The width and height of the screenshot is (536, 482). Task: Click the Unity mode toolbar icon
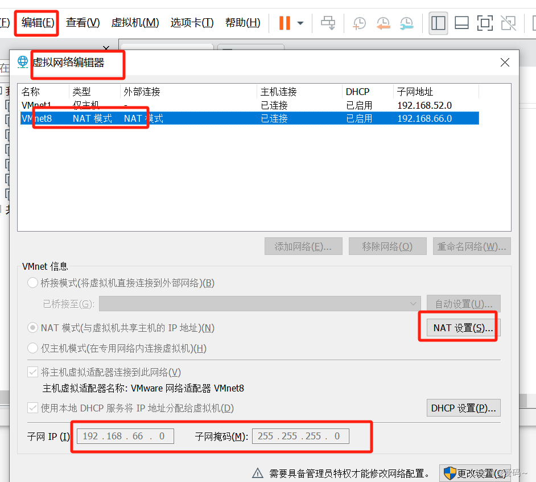pos(508,23)
